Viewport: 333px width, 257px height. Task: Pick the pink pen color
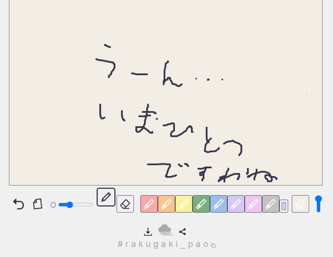tap(253, 204)
